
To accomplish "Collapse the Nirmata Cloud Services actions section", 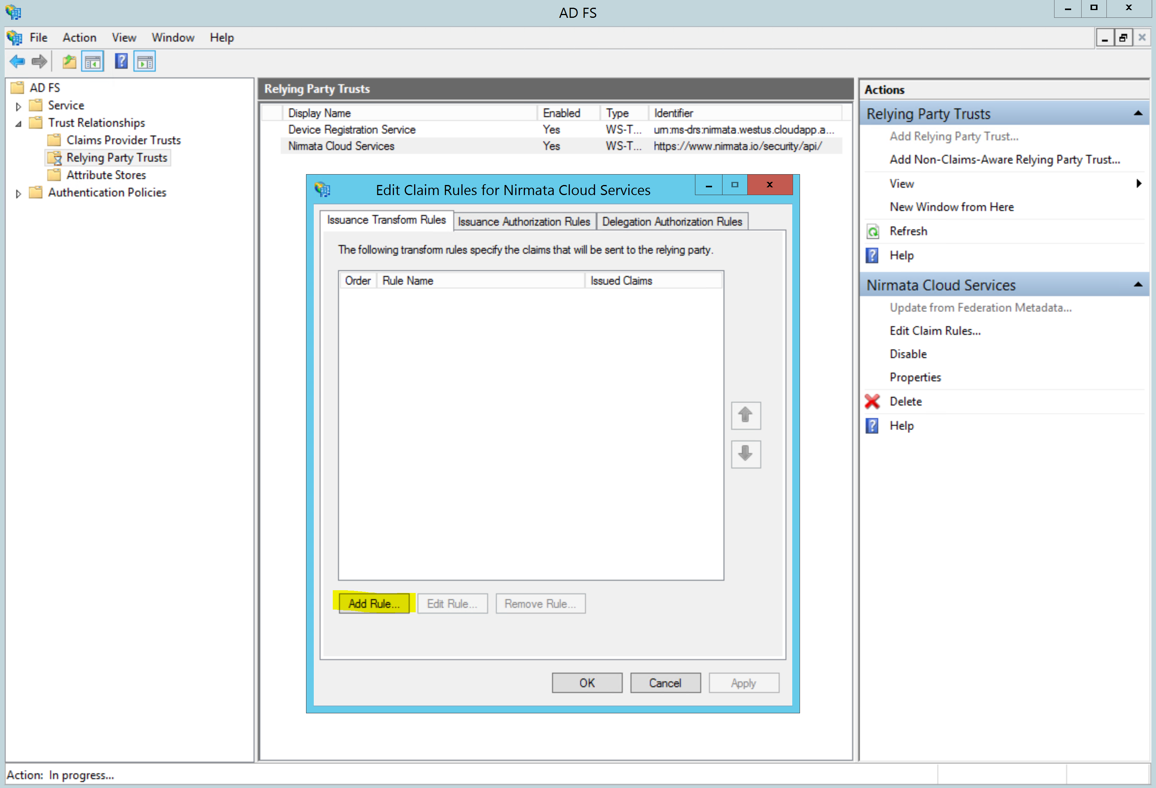I will [1138, 285].
